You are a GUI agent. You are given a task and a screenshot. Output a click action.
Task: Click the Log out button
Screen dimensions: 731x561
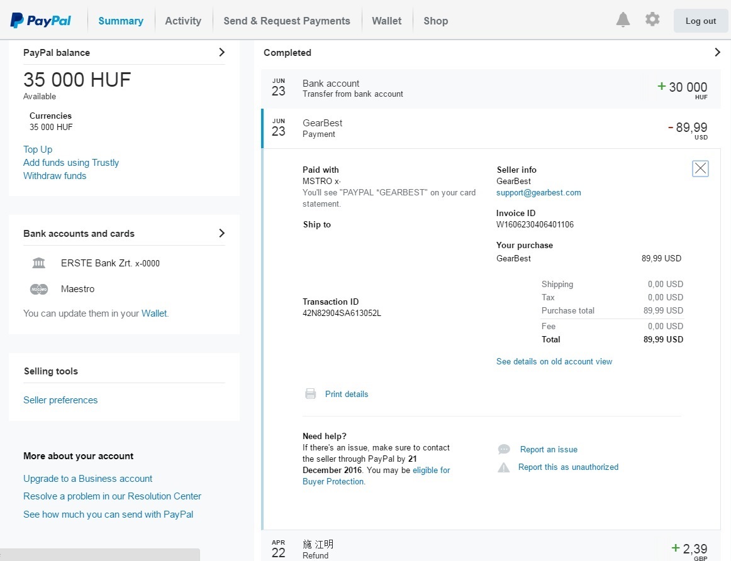[701, 21]
